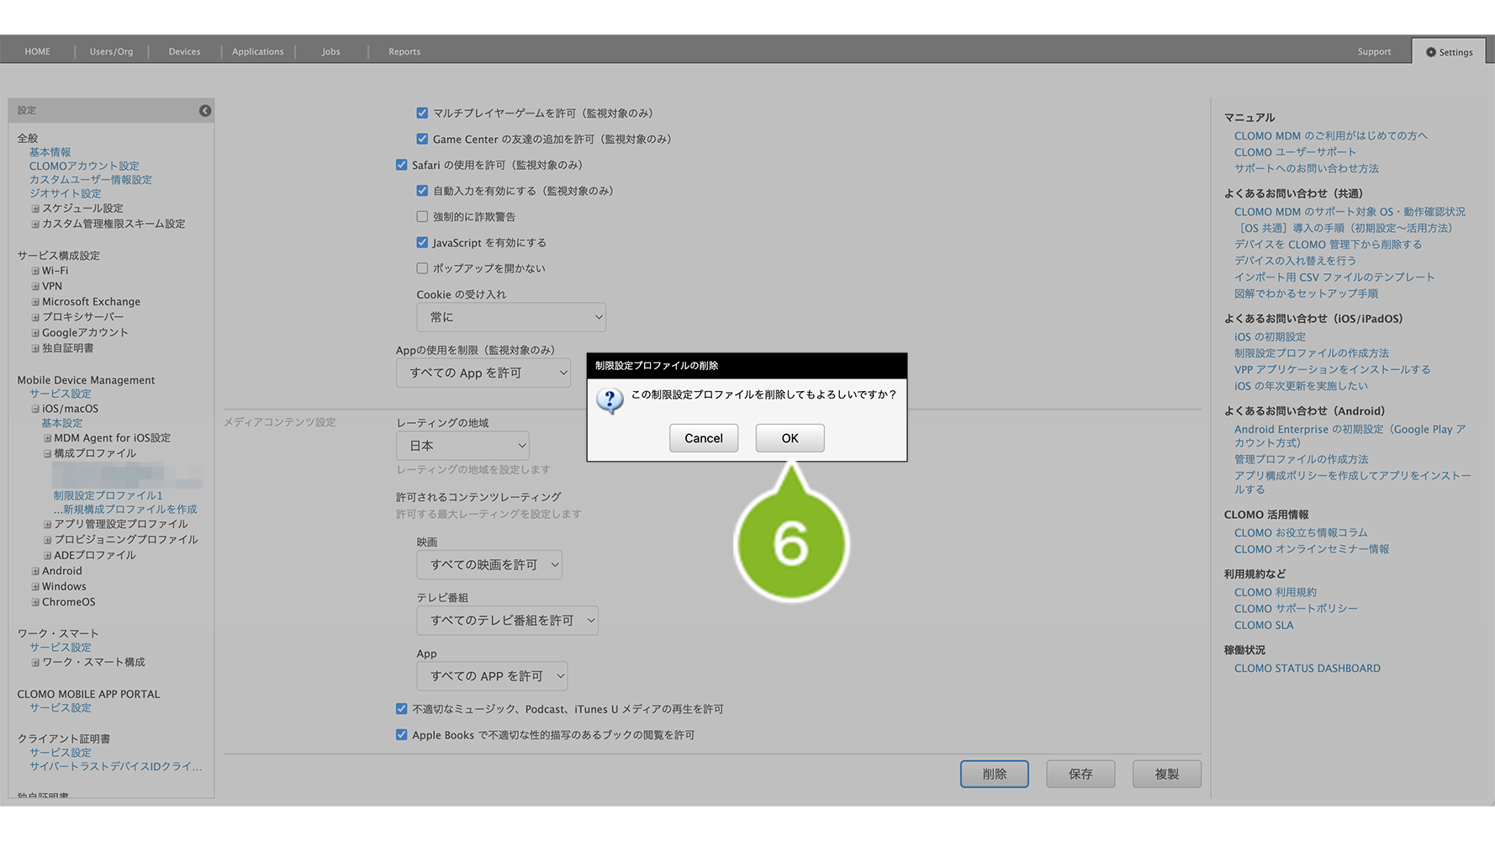Select 制限設定プロファイル1 in the tree
The height and width of the screenshot is (841, 1495).
tap(108, 495)
